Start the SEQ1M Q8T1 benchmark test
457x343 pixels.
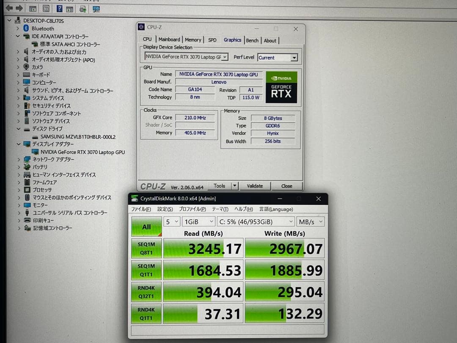click(x=146, y=248)
